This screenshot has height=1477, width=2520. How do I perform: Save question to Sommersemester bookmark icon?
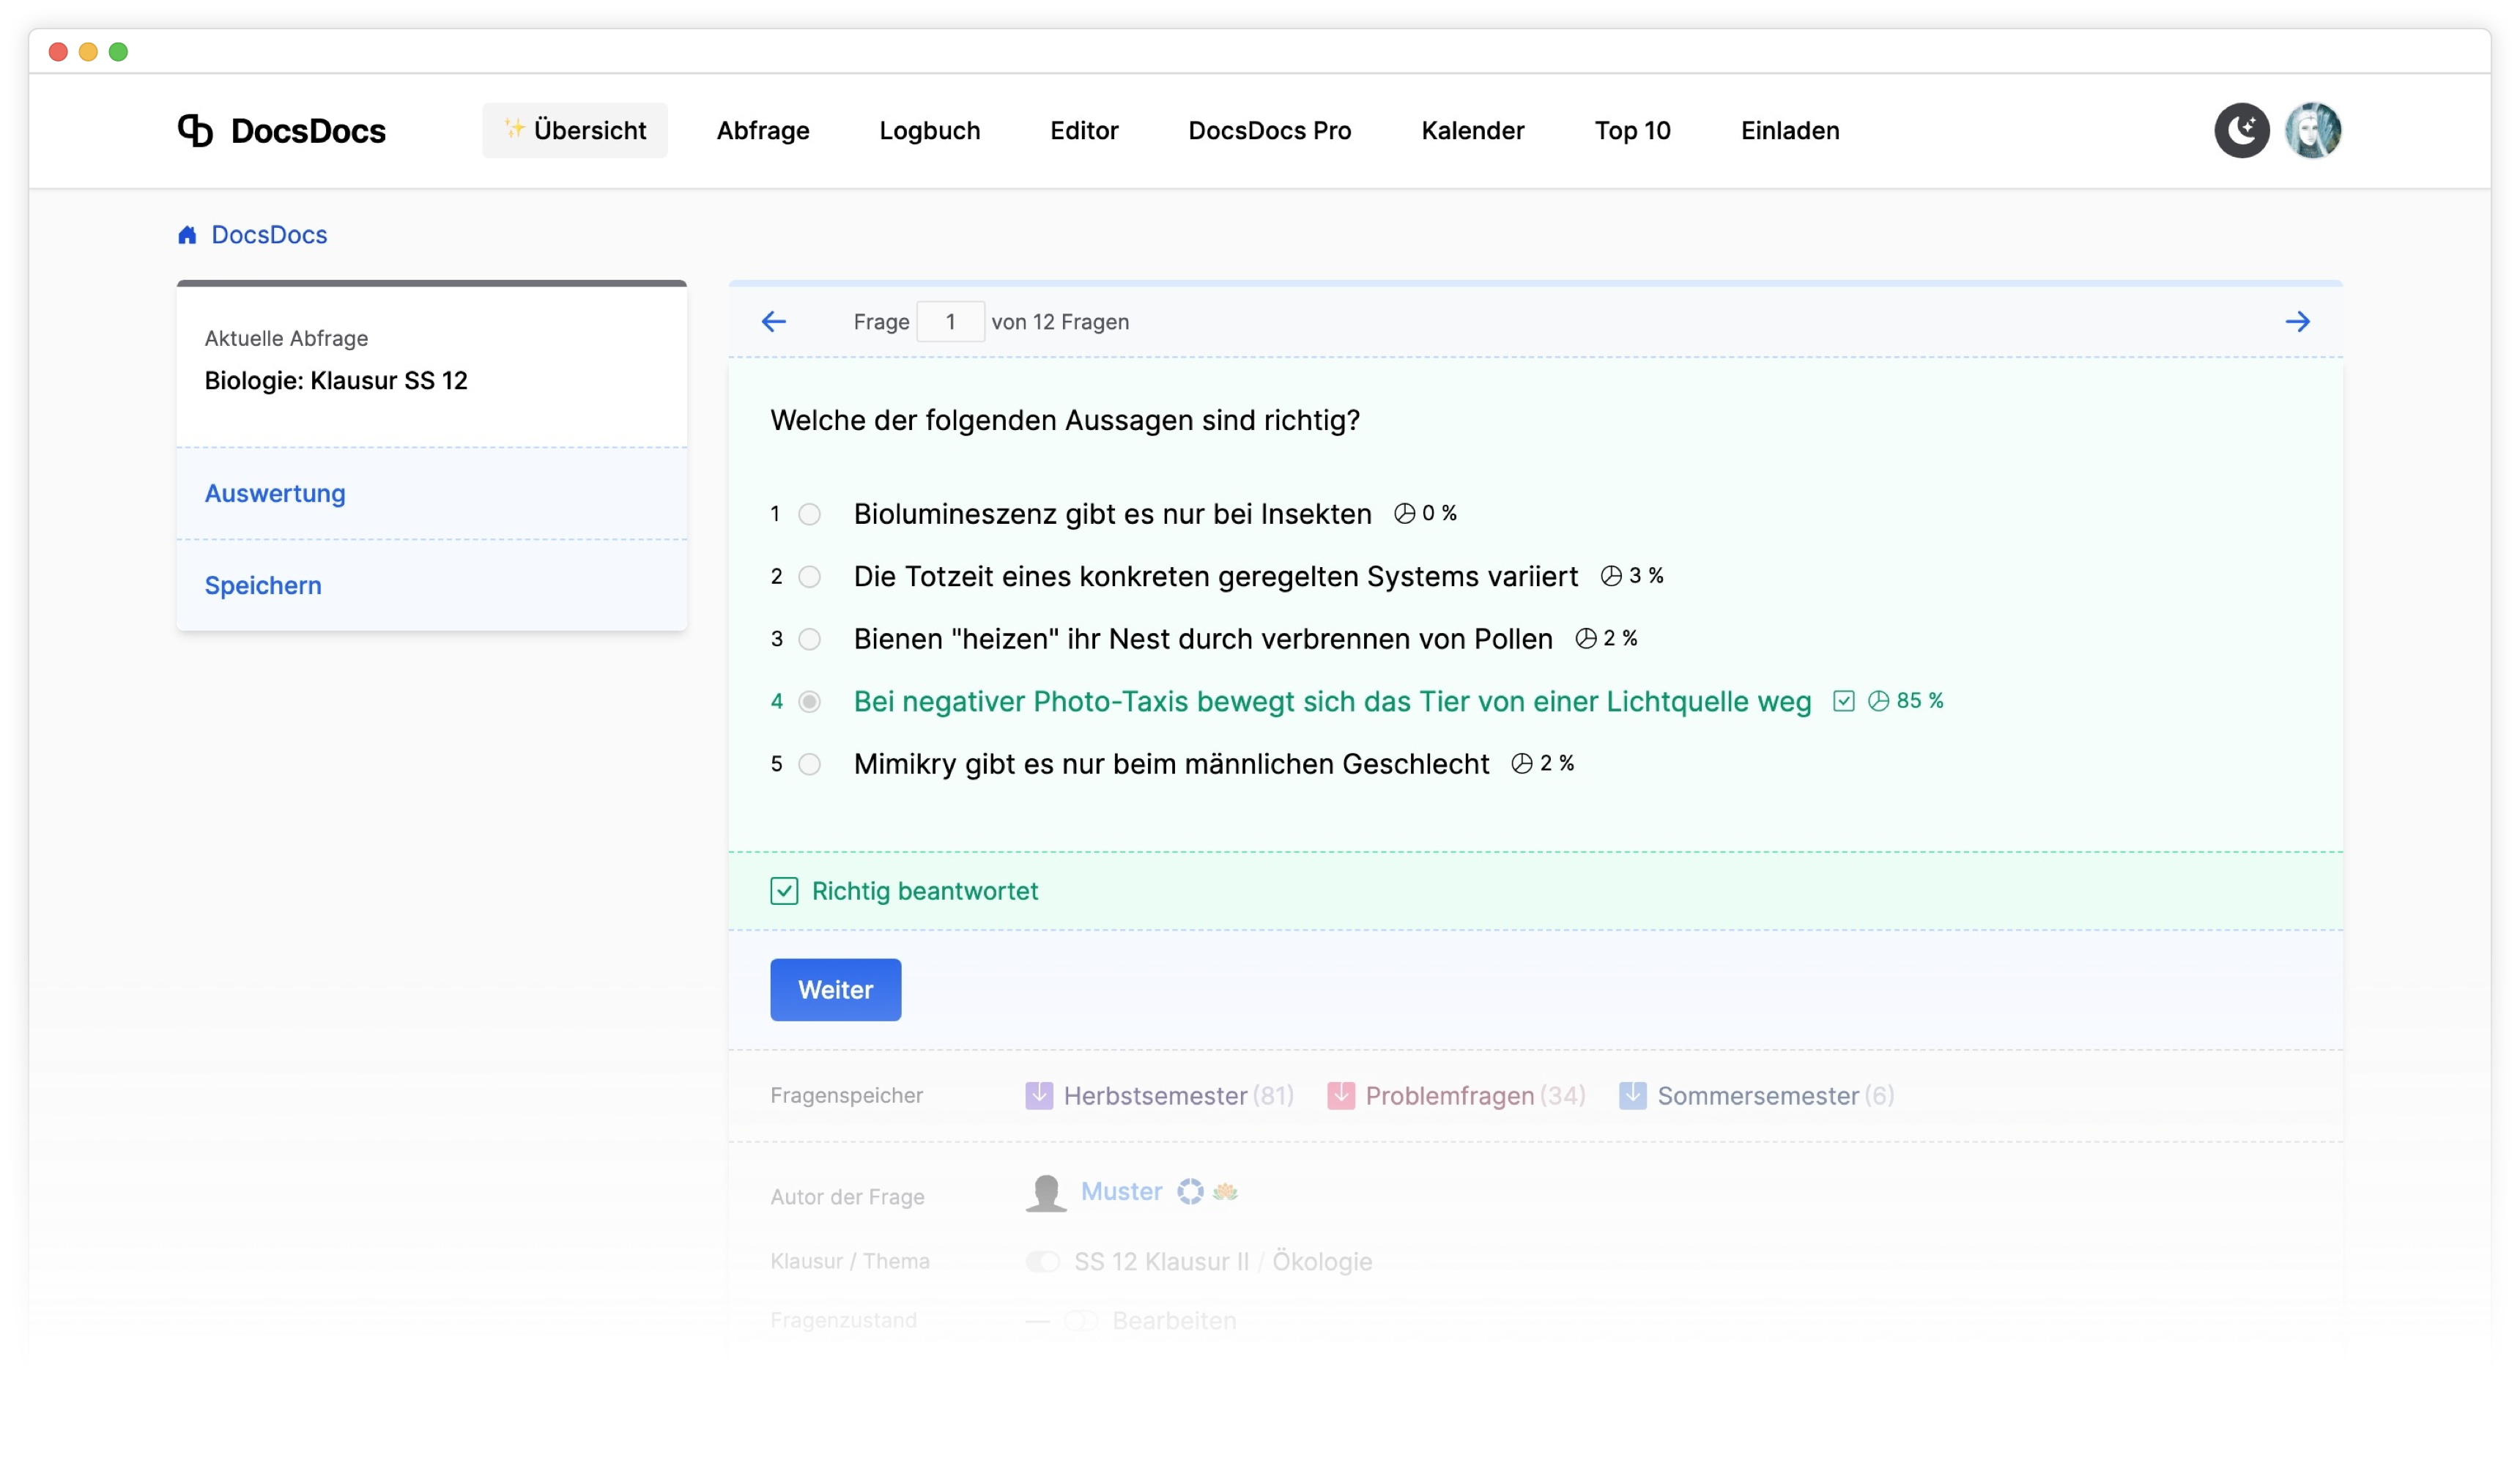(1632, 1095)
